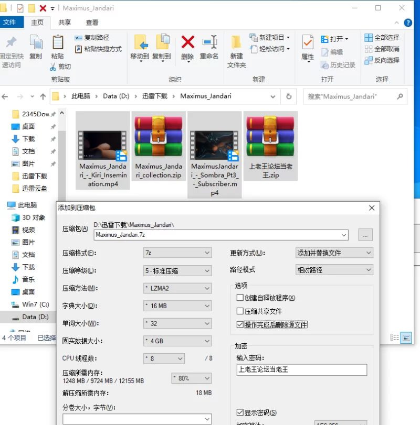The image size is (420, 425).
Task: Open the 压缩方法 LZMA2 dropdown
Action: click(x=177, y=288)
